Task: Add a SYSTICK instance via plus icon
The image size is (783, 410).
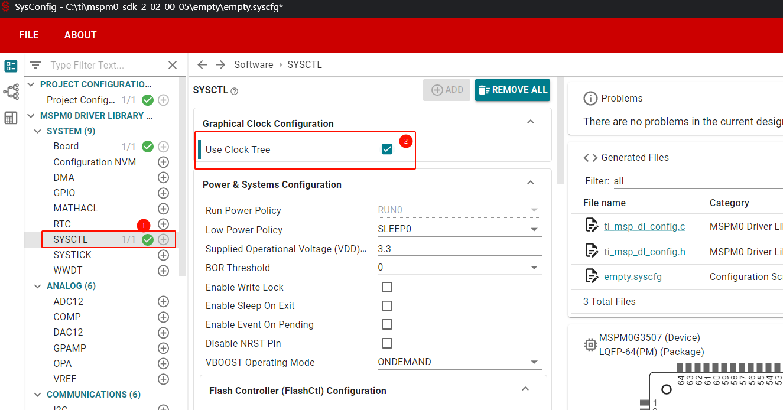Action: 164,255
